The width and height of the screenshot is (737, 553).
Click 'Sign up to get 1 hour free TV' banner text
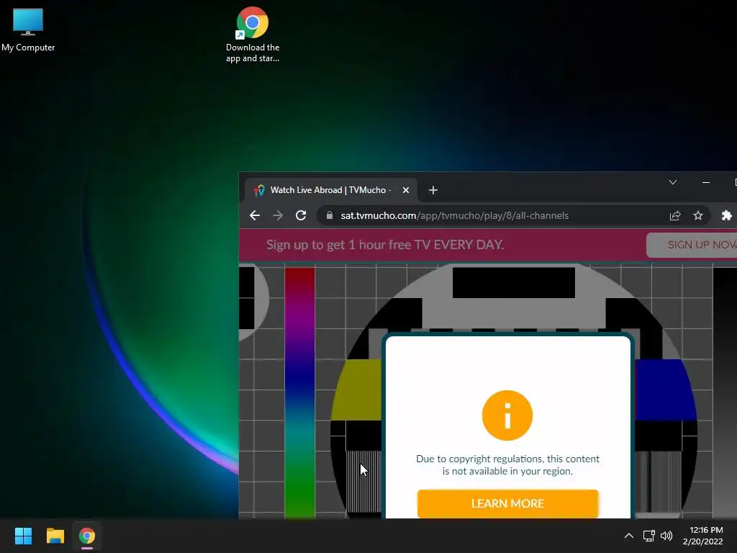pos(385,245)
